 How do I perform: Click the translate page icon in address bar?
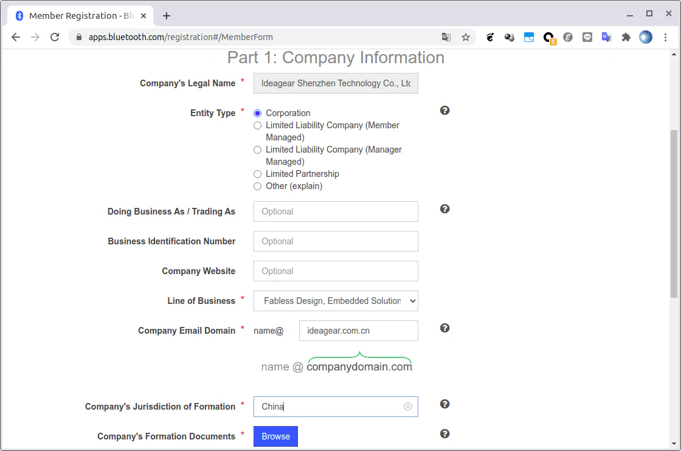point(446,37)
